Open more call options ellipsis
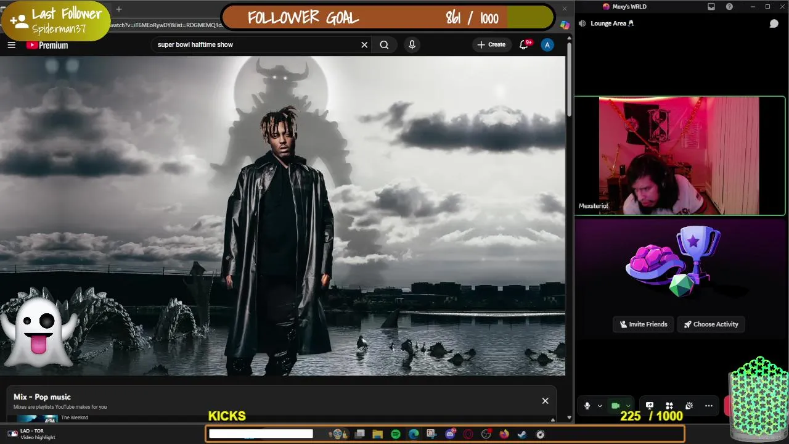This screenshot has height=444, width=789. click(x=709, y=405)
